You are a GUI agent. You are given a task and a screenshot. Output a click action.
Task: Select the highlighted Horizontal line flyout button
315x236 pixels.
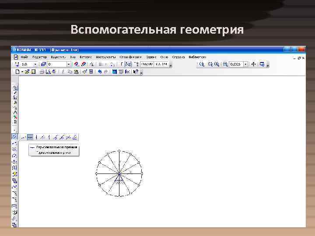30,137
